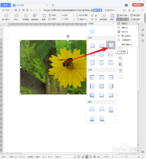Open the Picture Effects (图片效果) dropdown
This screenshot has width=146, height=159.
[123, 19]
